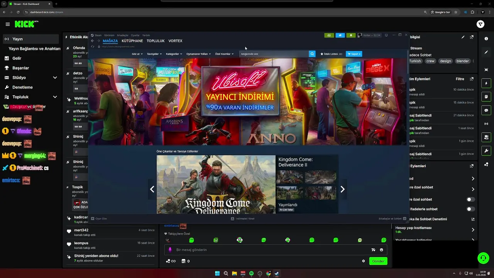This screenshot has height=278, width=494.
Task: Click the pencil icon in the right sidebar
Action: point(486,52)
